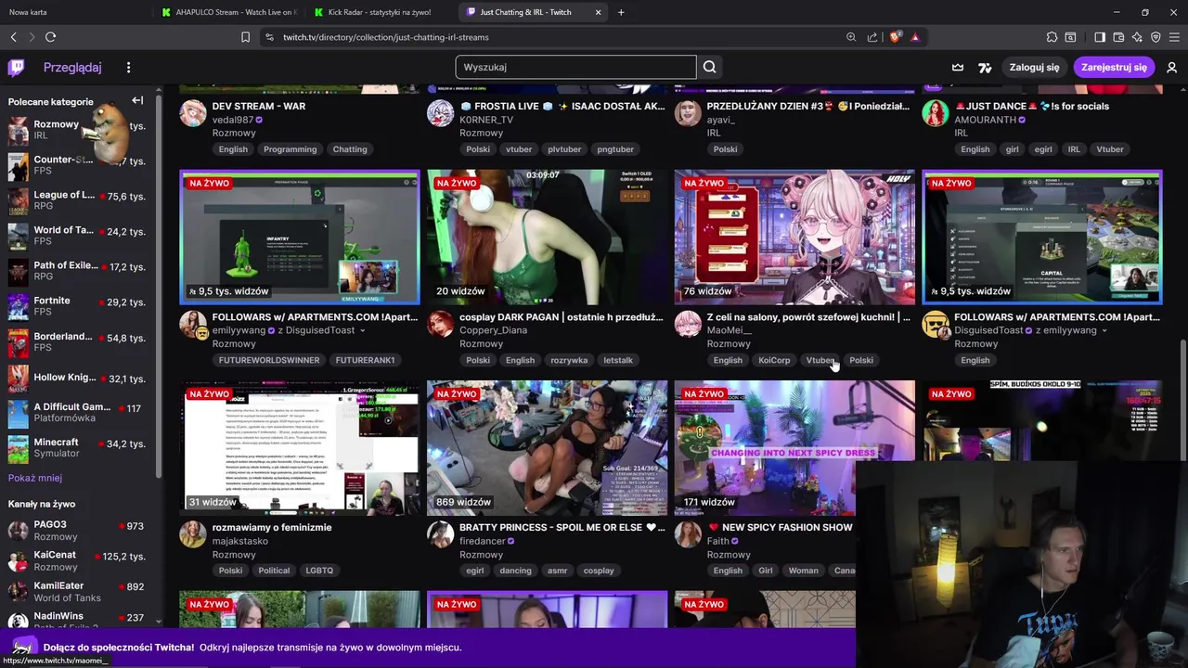The width and height of the screenshot is (1188, 668).
Task: Click the browser back arrow
Action: [x=14, y=37]
